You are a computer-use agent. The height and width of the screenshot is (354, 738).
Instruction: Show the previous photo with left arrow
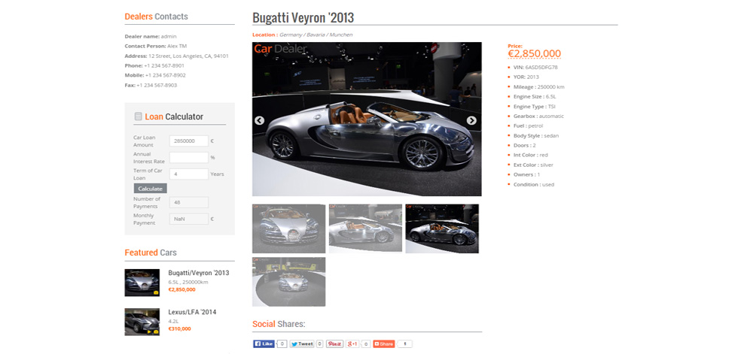click(x=259, y=121)
